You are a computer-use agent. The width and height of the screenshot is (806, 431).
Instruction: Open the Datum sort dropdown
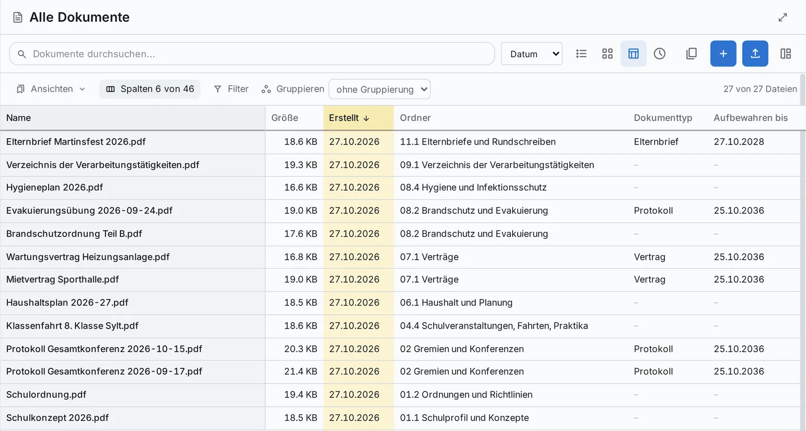532,54
